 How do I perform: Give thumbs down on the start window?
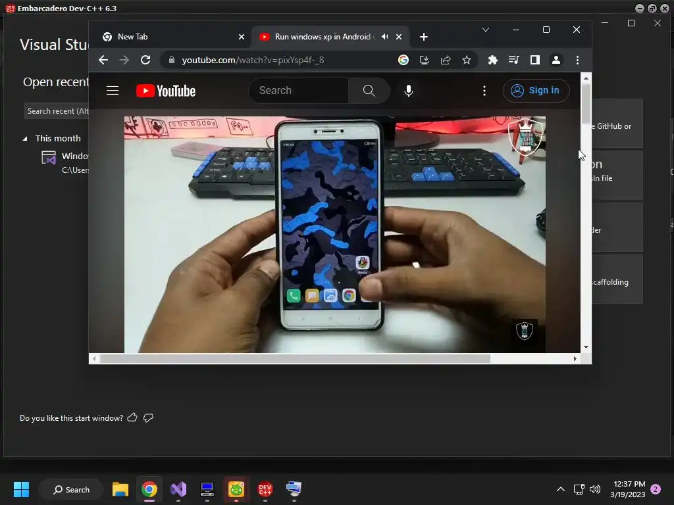[x=148, y=418]
